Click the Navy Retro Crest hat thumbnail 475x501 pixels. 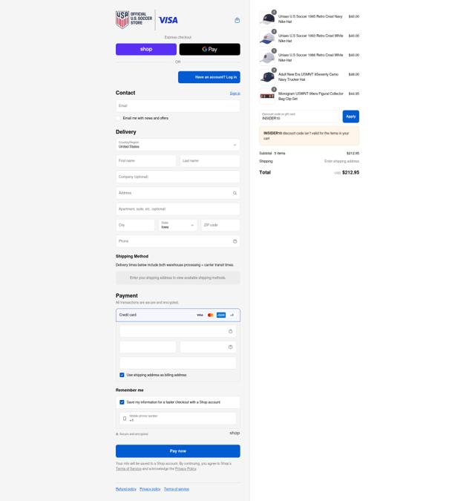tap(267, 19)
